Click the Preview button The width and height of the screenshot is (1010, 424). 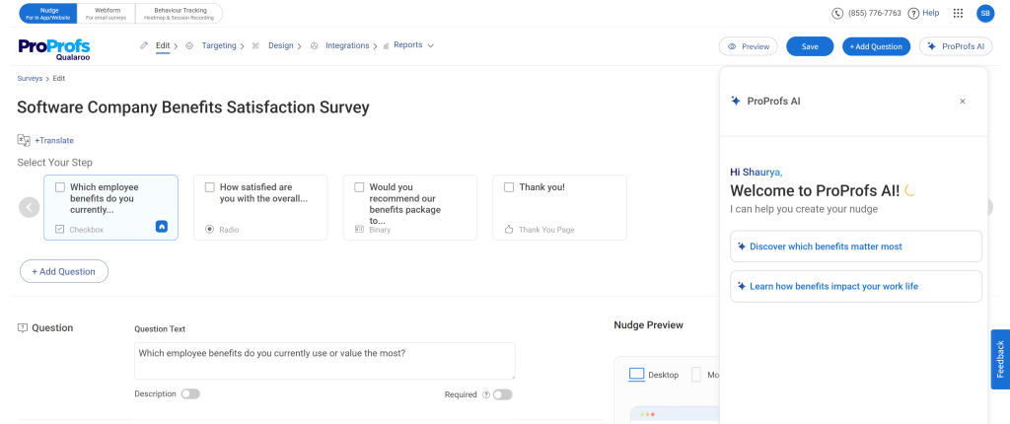coord(749,46)
